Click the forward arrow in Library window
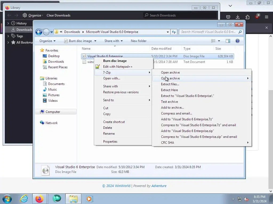273x204 pixels. [x=16, y=15]
